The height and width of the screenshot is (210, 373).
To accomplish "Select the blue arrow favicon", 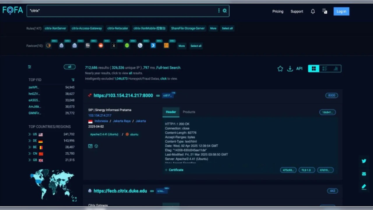I will click(x=153, y=45).
